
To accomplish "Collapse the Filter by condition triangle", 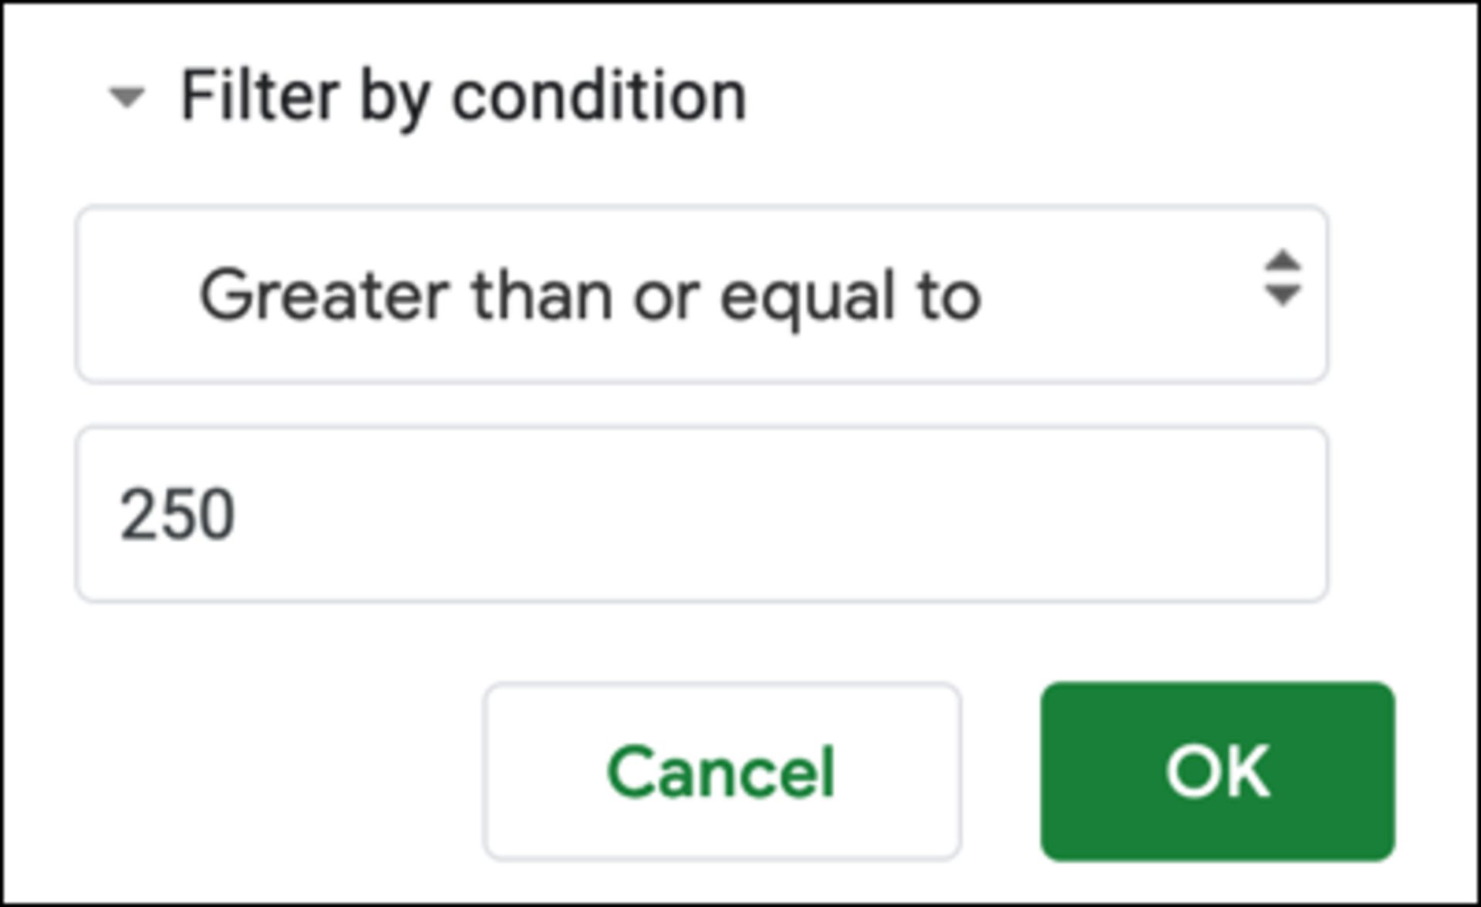I will [127, 97].
